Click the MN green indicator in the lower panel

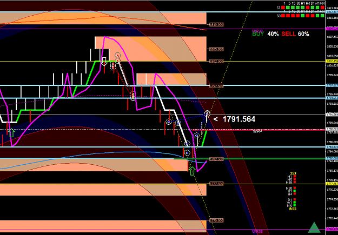coord(295,205)
